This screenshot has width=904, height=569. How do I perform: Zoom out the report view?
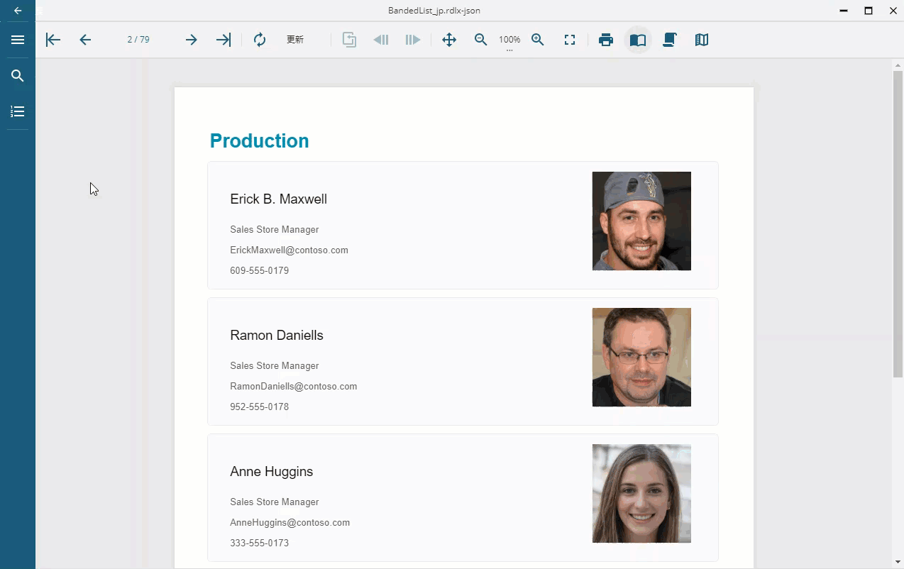click(481, 40)
